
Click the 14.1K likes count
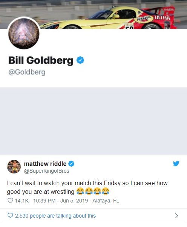tap(22, 201)
